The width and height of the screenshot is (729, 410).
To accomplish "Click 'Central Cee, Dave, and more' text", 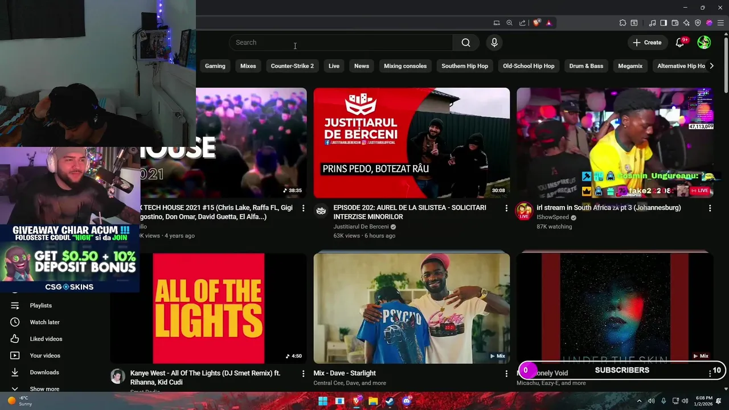I will point(350,383).
